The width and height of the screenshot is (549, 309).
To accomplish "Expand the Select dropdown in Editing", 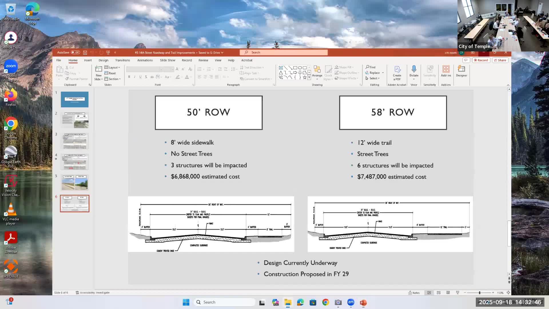I will [x=373, y=78].
